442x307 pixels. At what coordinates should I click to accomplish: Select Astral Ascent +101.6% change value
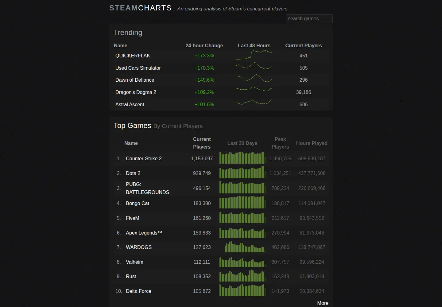click(x=204, y=104)
